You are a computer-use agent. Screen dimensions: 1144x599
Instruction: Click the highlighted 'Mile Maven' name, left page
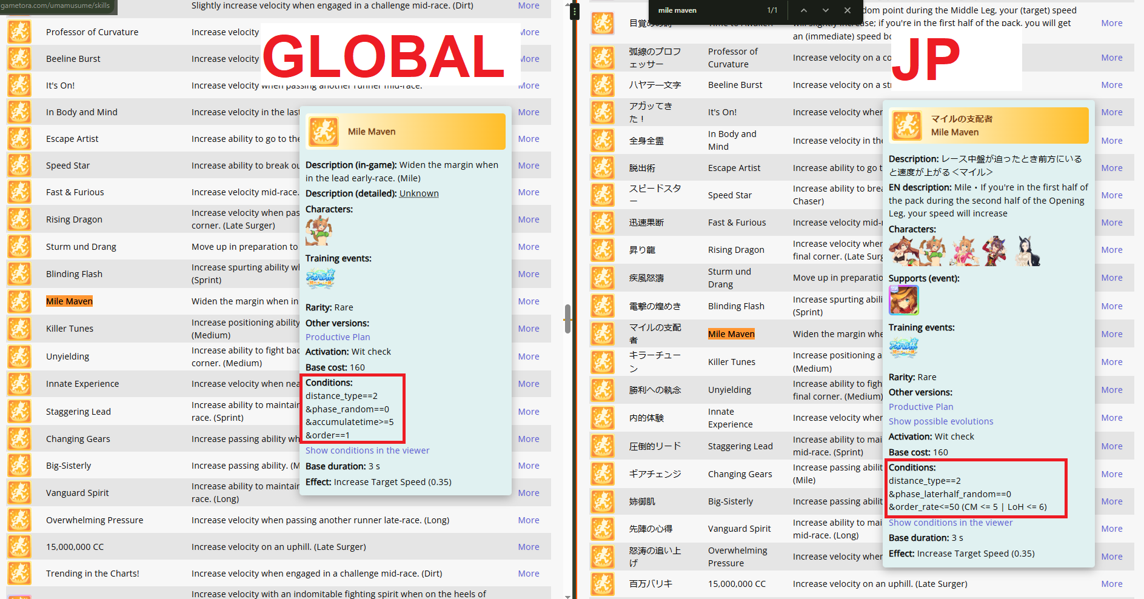pos(70,301)
